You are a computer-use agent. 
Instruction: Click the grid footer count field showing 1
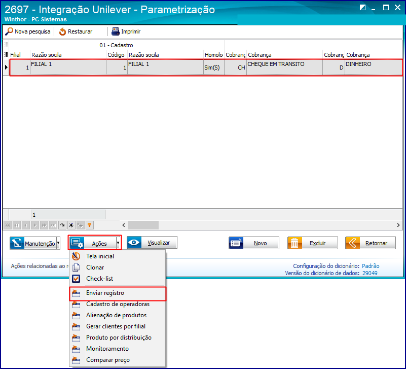click(x=68, y=215)
